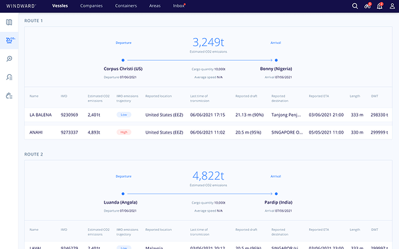Open the binoculars watchlist icon
This screenshot has height=249, width=399.
pyautogui.click(x=368, y=5)
